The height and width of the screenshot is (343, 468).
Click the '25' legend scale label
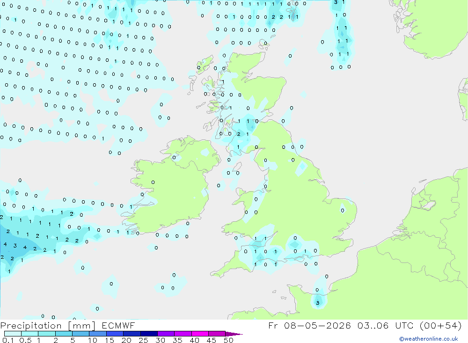point(143,340)
